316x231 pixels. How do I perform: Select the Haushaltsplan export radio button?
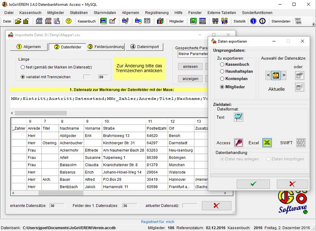click(222, 71)
